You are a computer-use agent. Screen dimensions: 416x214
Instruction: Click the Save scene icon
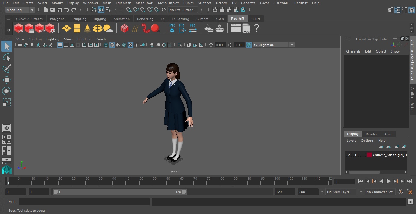(60, 10)
